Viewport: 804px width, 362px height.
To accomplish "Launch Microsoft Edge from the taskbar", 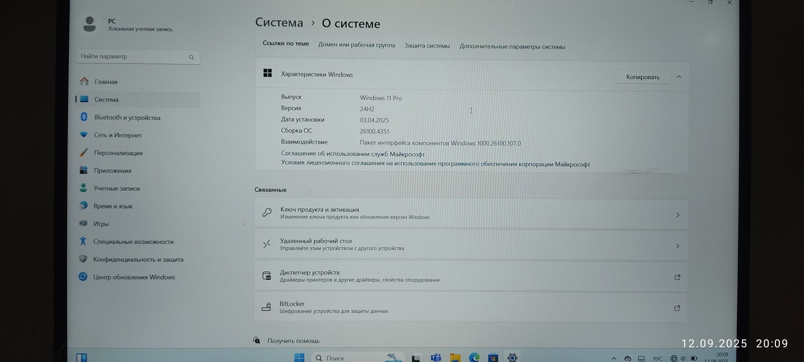I will pyautogui.click(x=474, y=358).
